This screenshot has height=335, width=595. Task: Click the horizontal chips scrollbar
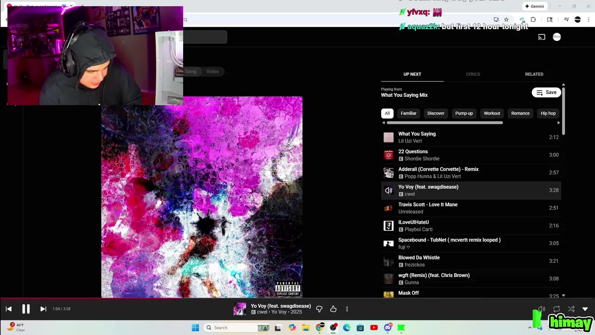(444, 123)
